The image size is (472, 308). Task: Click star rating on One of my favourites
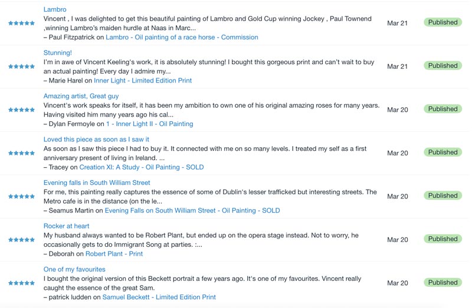(x=21, y=283)
